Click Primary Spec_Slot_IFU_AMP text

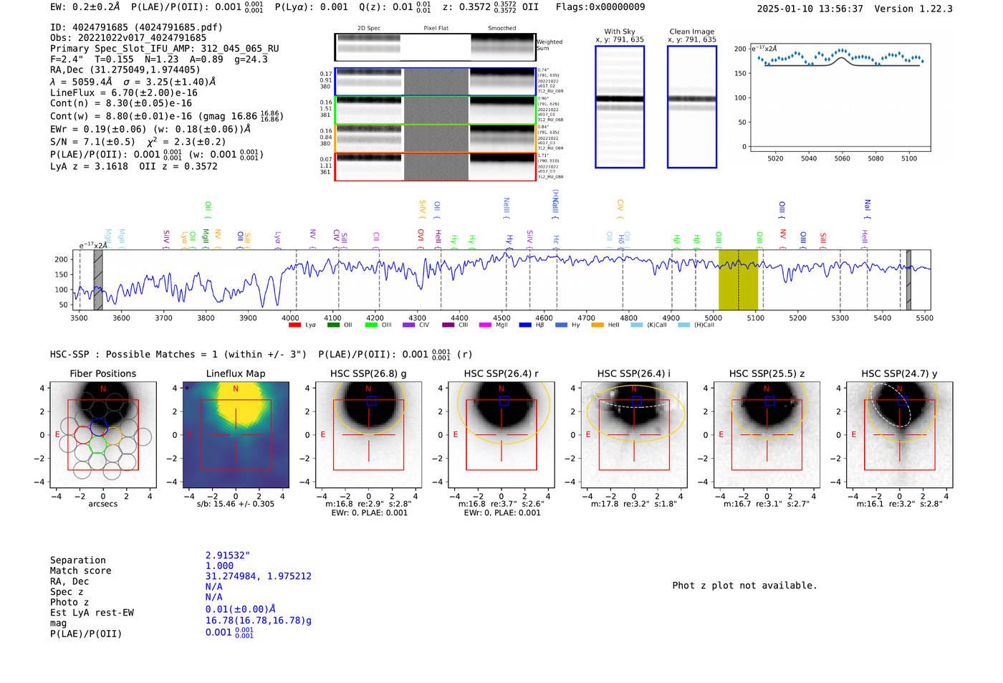tap(165, 49)
